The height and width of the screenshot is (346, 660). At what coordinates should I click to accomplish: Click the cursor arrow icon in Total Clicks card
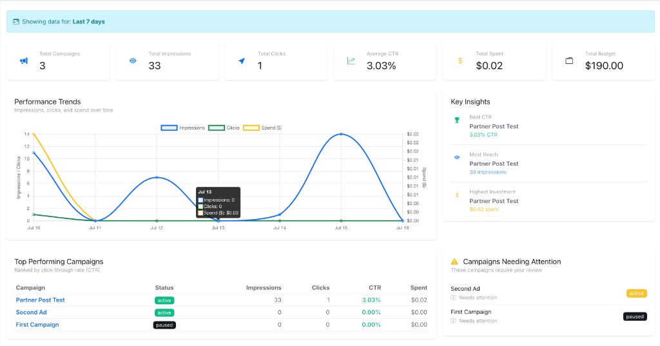[242, 61]
